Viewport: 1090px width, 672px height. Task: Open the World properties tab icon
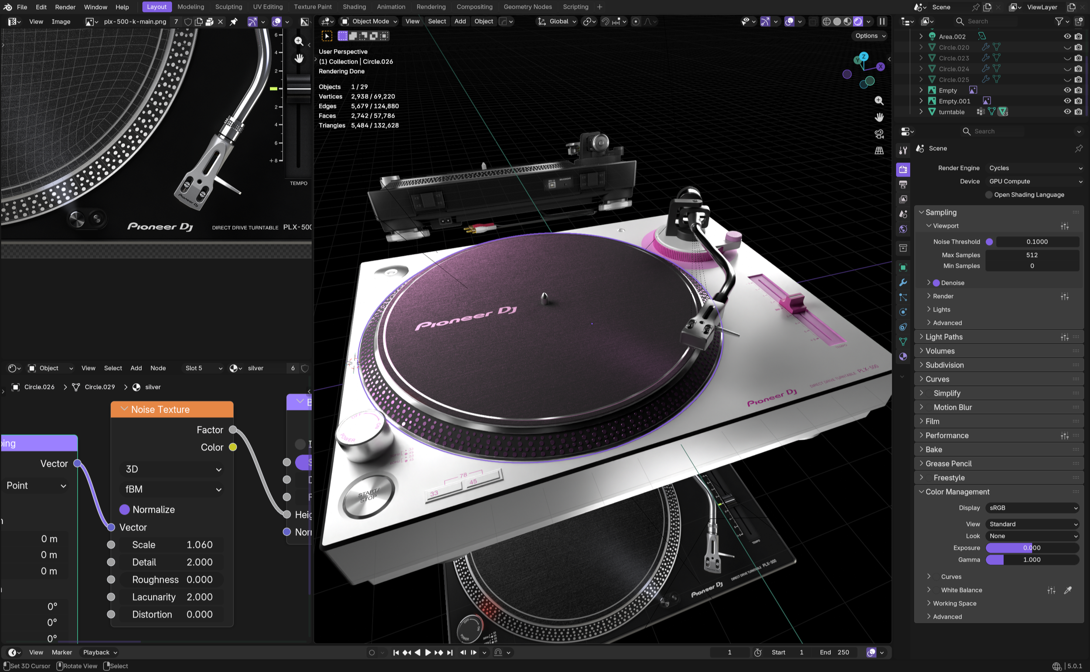[903, 229]
